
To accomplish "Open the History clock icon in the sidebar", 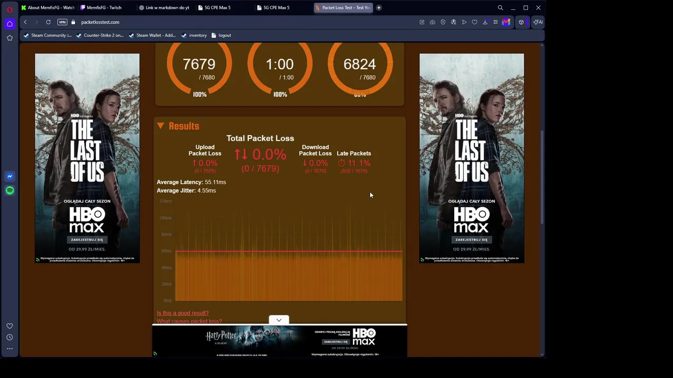I will (9, 337).
